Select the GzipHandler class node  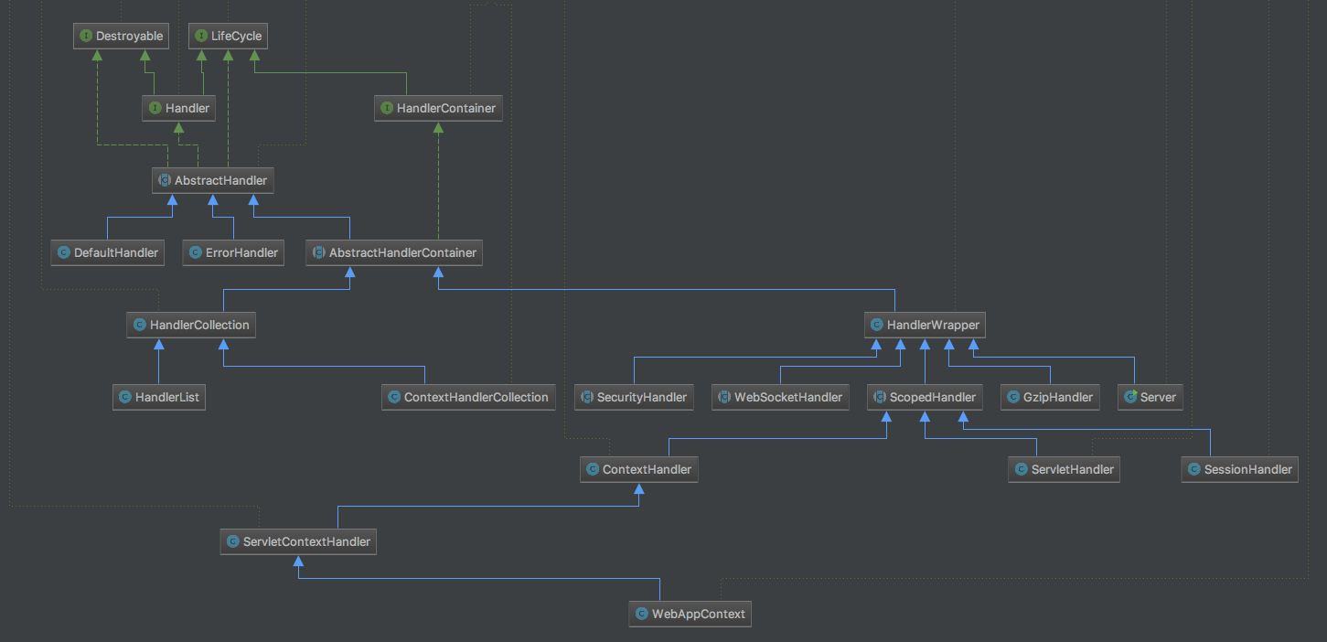[1050, 398]
